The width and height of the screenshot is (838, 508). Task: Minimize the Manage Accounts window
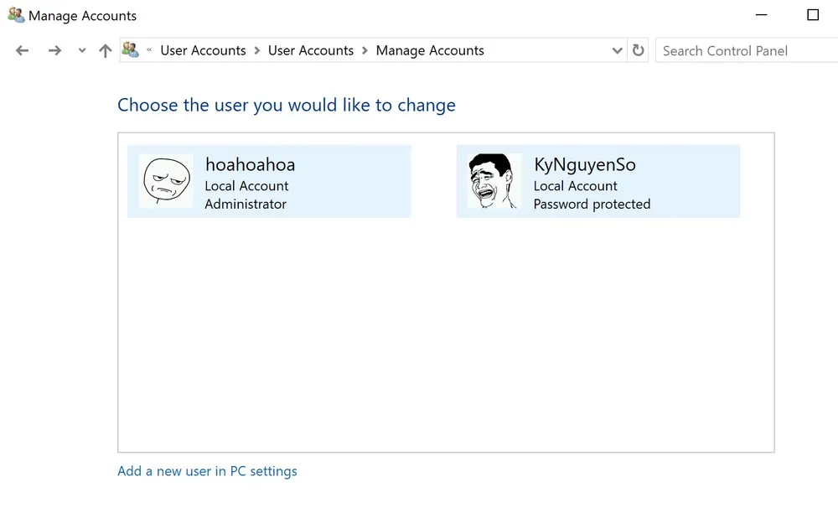click(x=762, y=15)
